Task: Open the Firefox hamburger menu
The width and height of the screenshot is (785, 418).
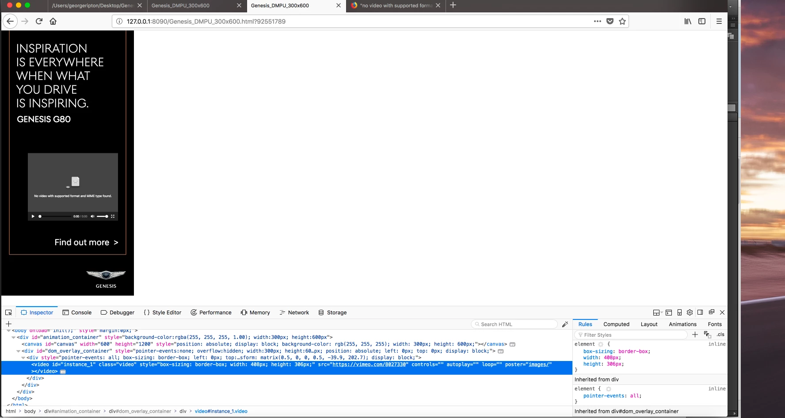Action: click(x=719, y=21)
